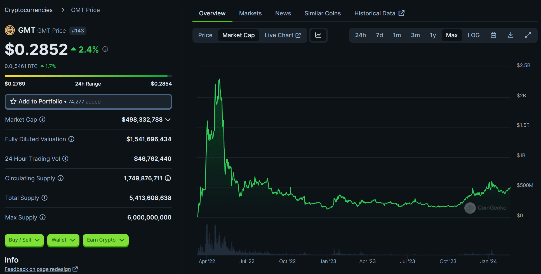Click the GMT coin logo
Image resolution: width=541 pixels, height=274 pixels.
10,30
